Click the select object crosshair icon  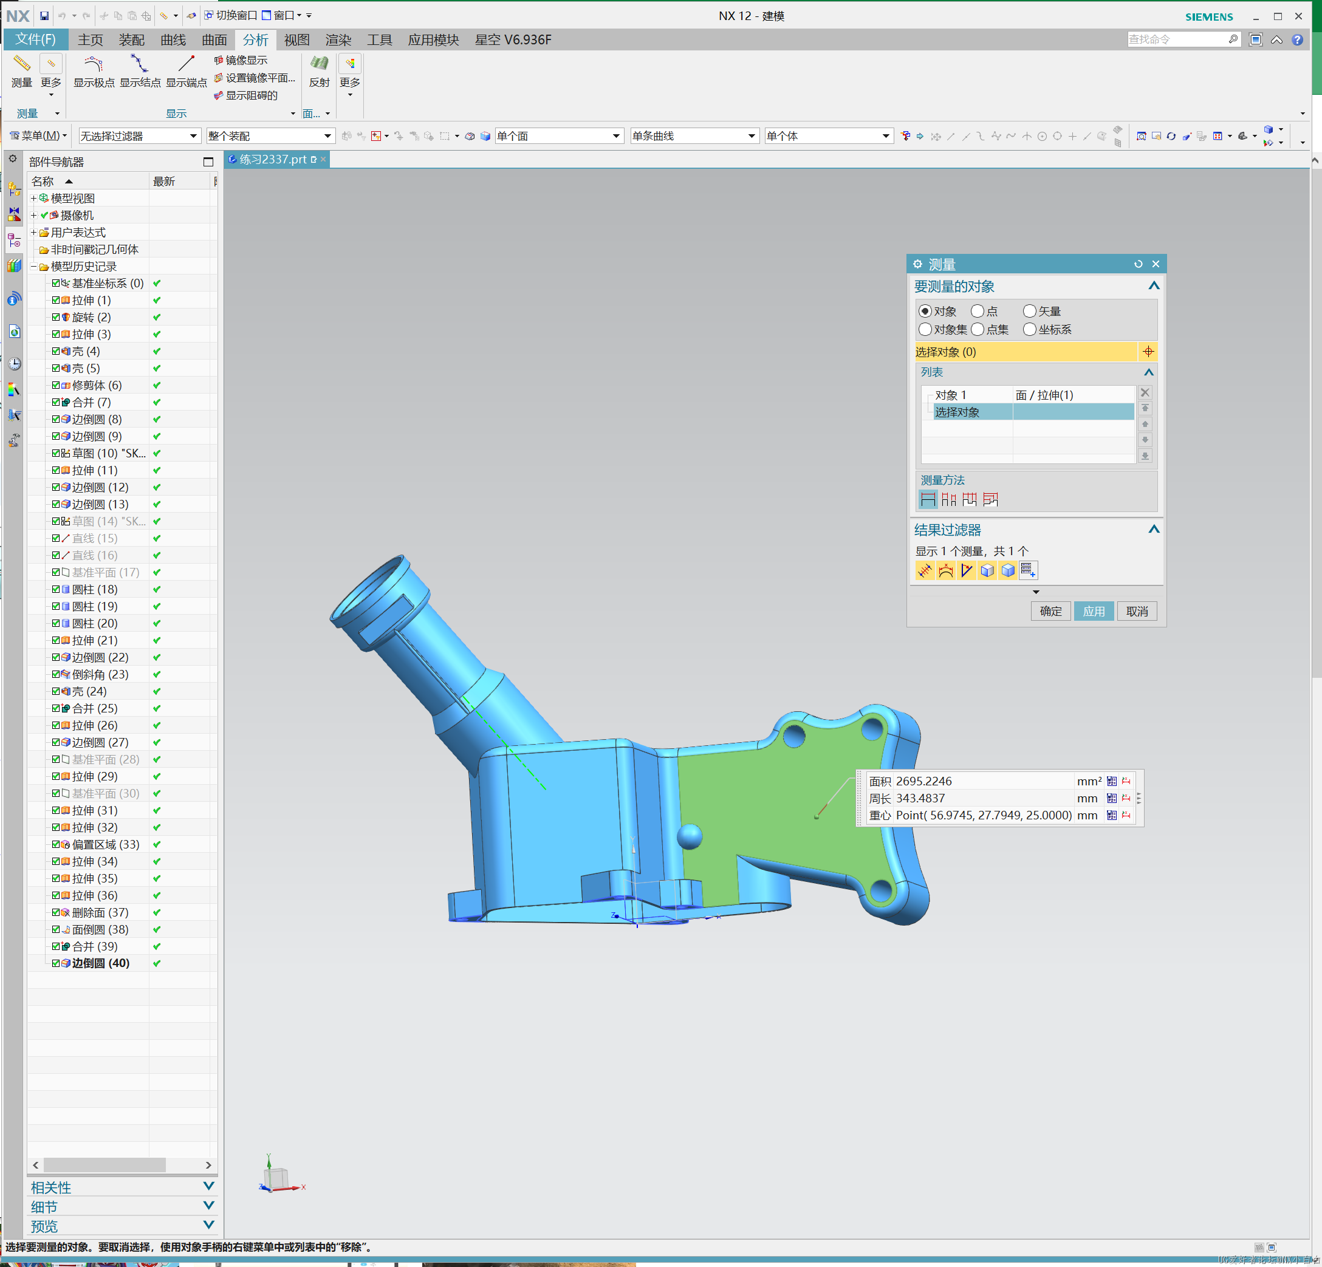point(1148,351)
